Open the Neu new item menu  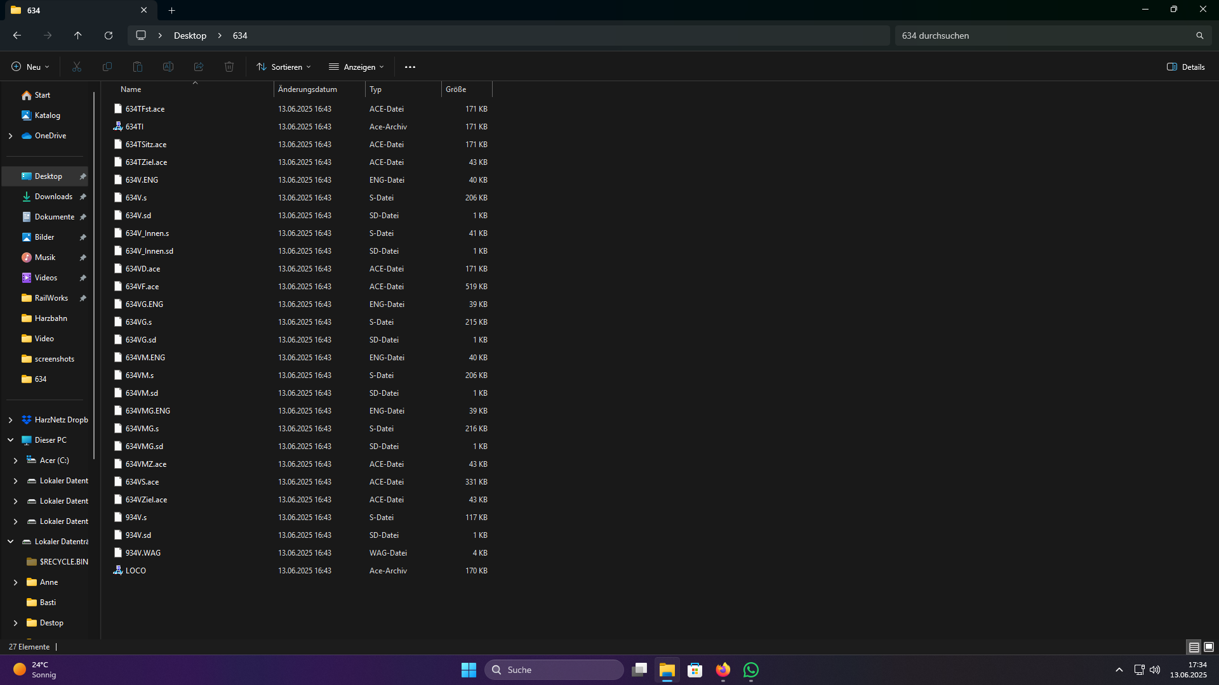pos(30,67)
